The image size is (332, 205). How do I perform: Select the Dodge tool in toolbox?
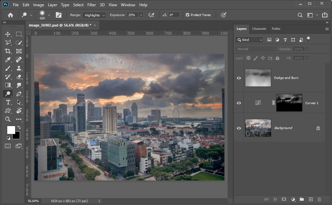tap(8, 94)
